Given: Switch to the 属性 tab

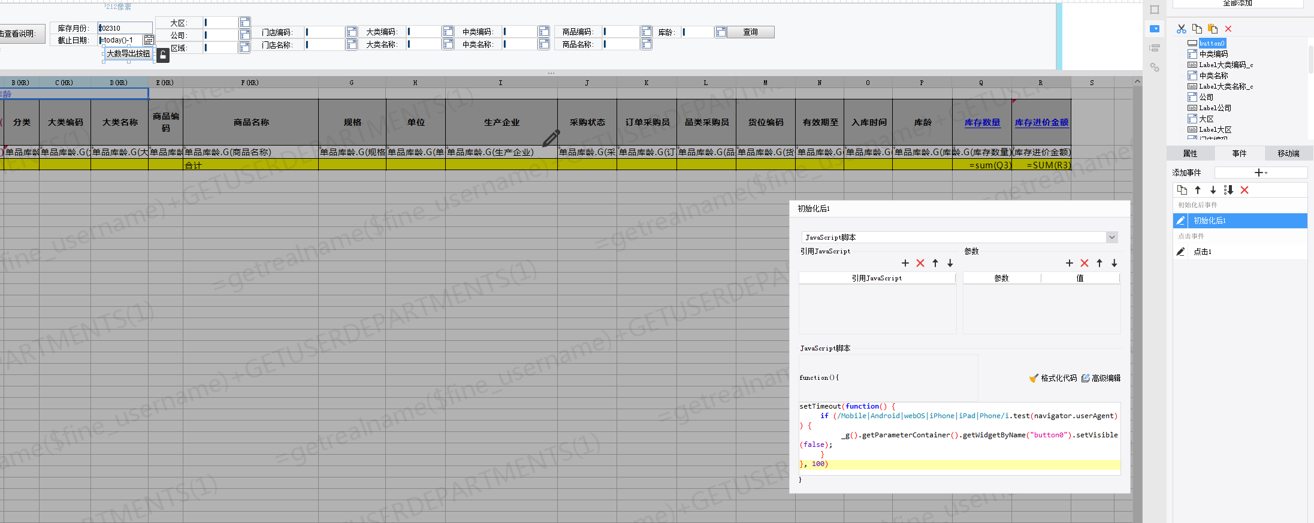Looking at the screenshot, I should [1191, 153].
